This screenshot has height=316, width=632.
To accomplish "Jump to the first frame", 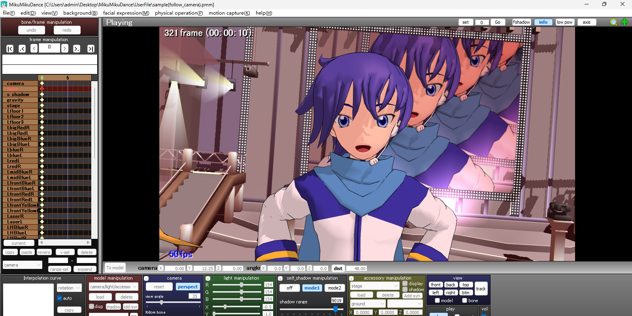I will pyautogui.click(x=10, y=49).
